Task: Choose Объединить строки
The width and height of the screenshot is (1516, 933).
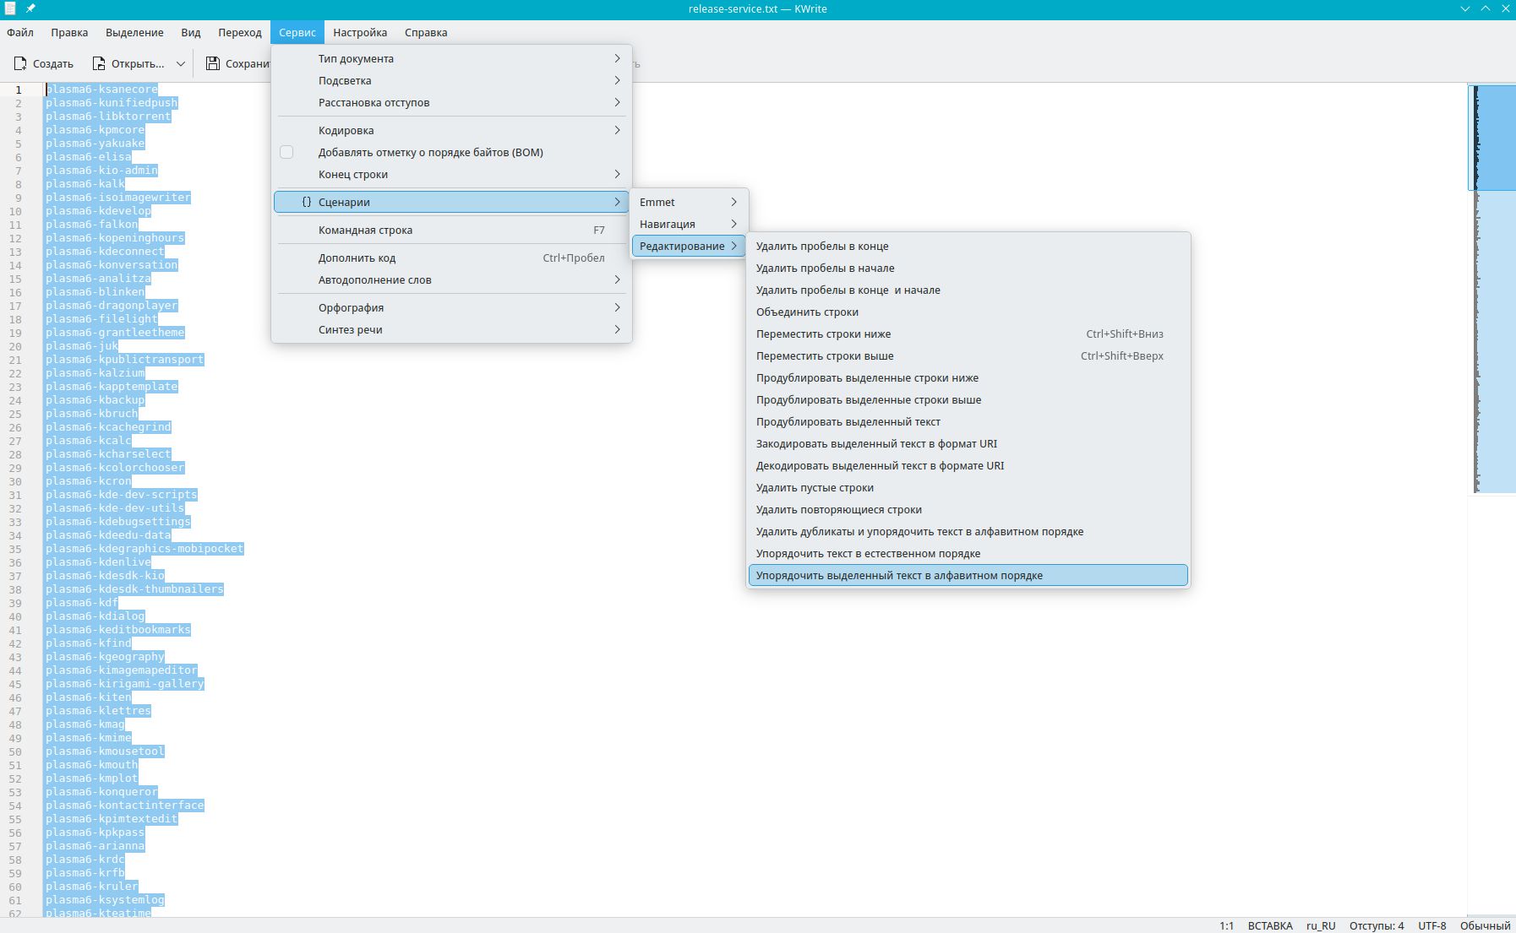Action: (968, 312)
